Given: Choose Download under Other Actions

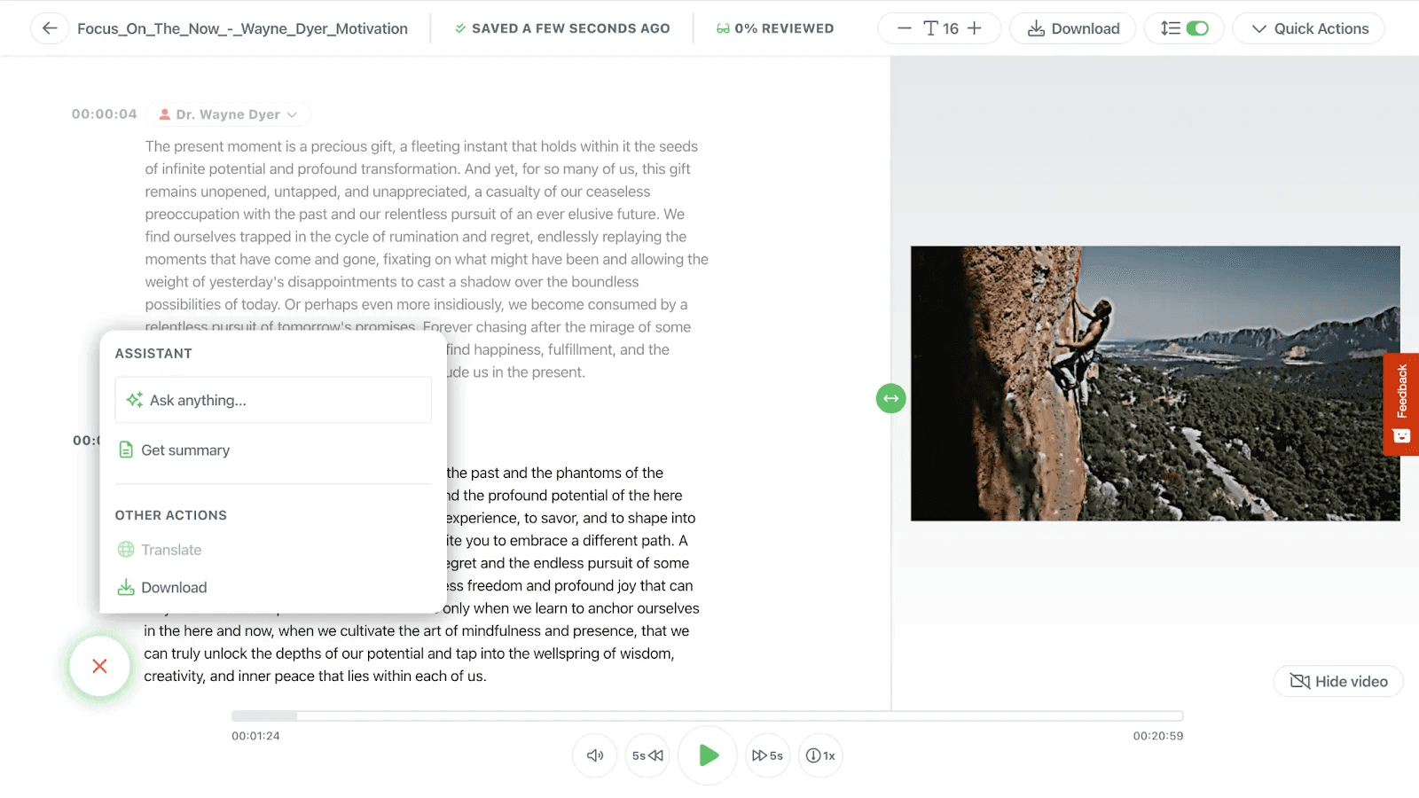Looking at the screenshot, I should tap(162, 587).
